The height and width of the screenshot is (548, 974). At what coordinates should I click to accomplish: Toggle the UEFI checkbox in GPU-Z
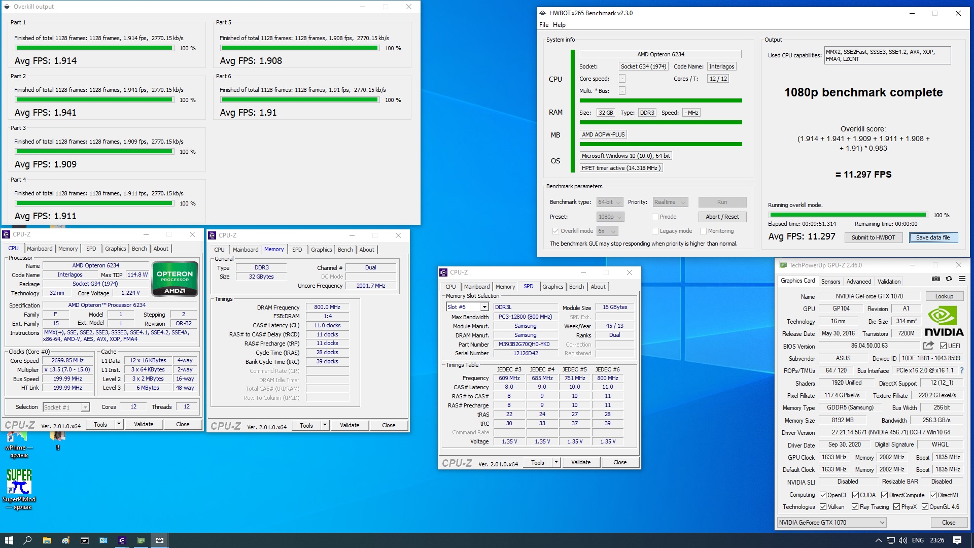coord(943,346)
